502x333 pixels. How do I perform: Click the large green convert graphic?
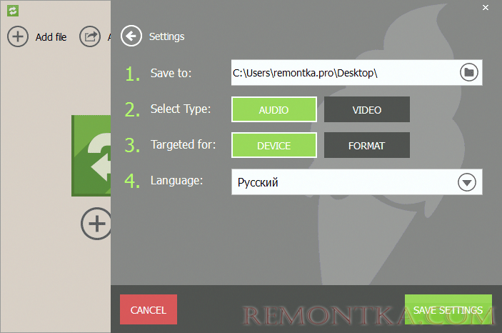tap(91, 156)
